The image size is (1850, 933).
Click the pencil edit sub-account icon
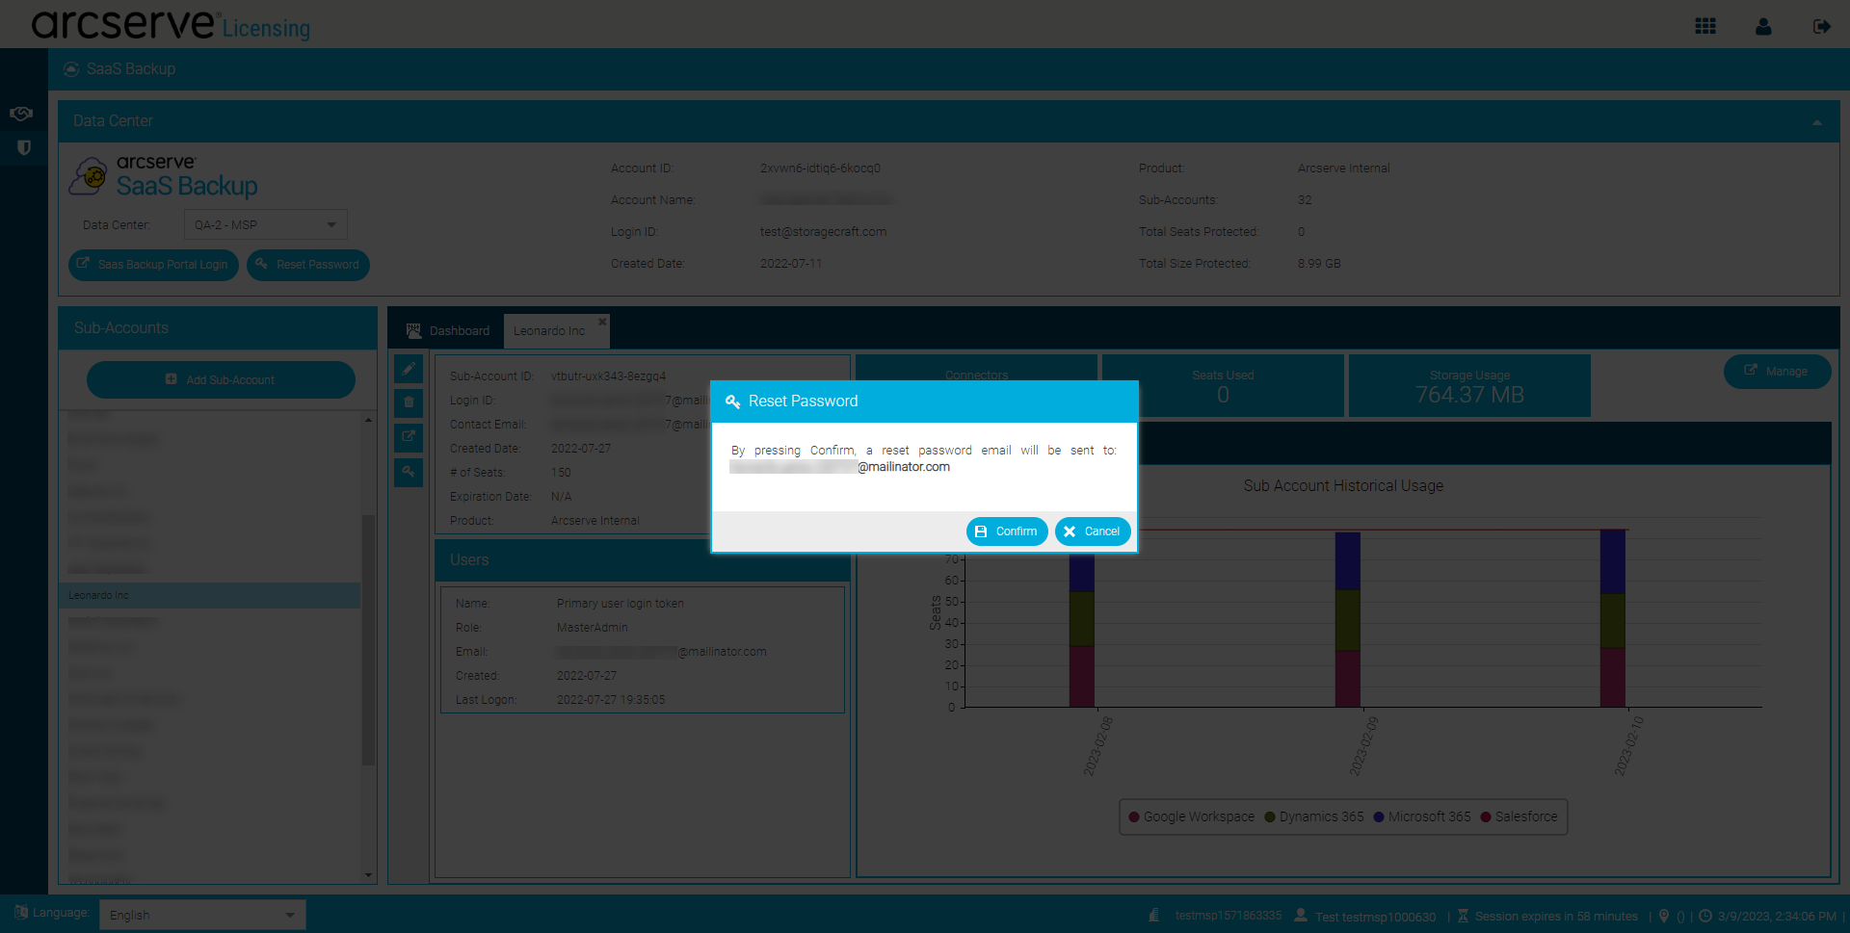pos(409,369)
